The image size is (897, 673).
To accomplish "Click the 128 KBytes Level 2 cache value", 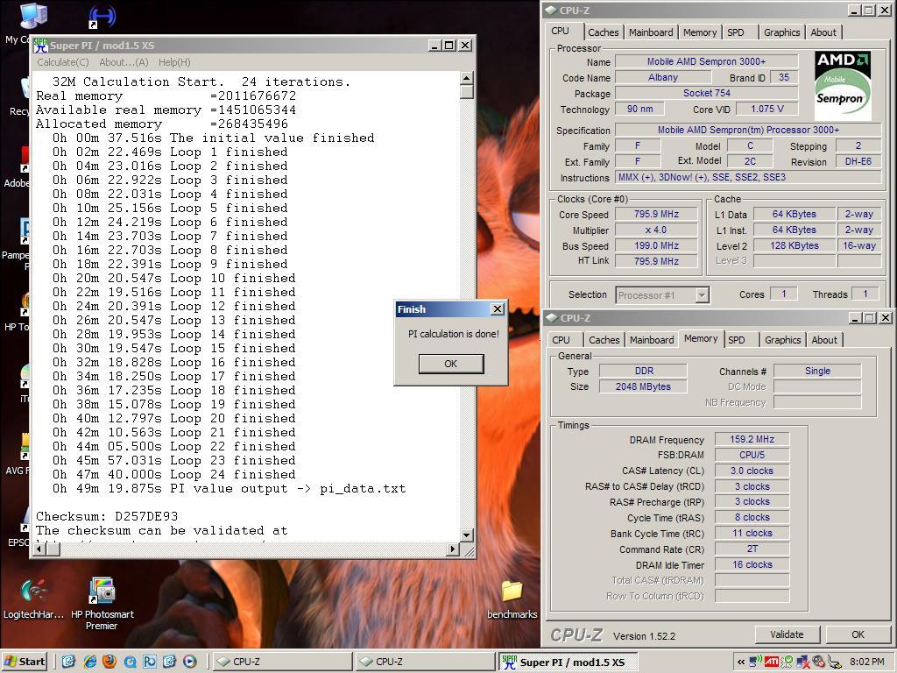I will pos(794,245).
